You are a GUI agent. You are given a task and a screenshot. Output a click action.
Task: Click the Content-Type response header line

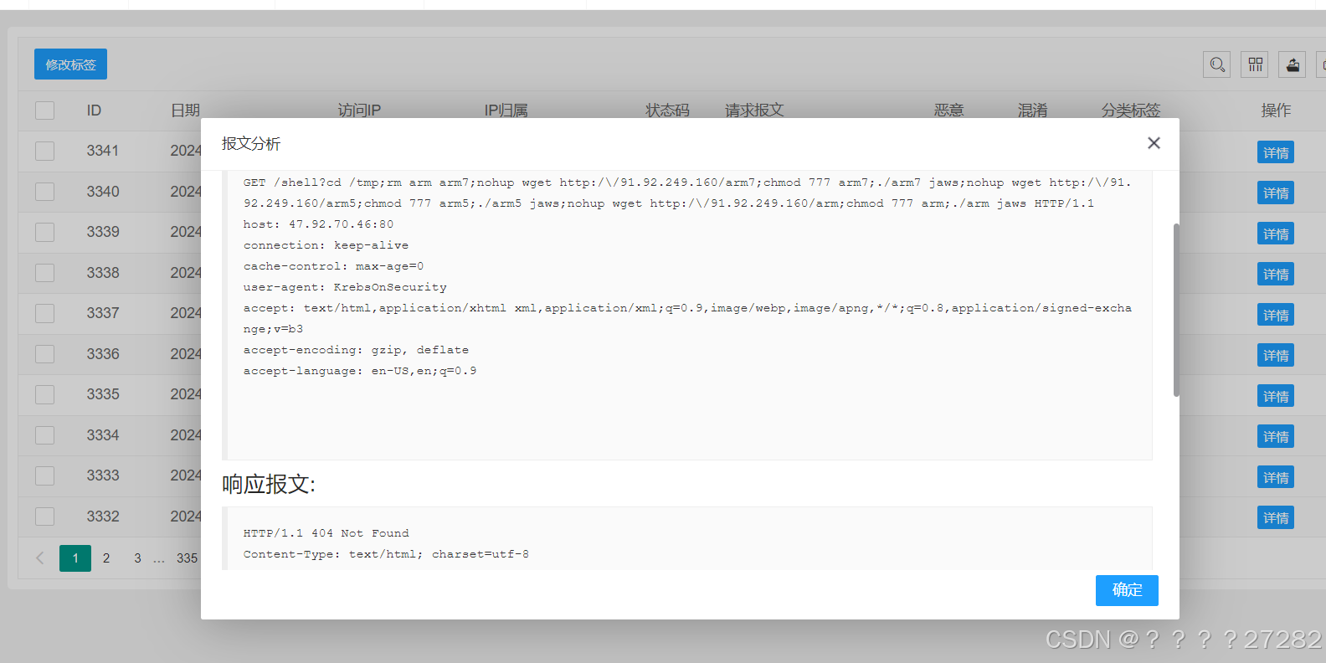pyautogui.click(x=386, y=554)
